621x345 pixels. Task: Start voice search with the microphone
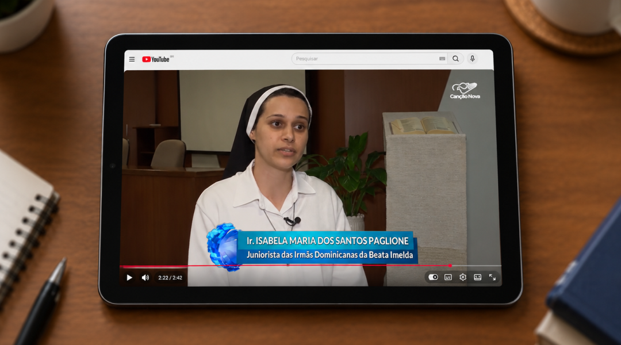pos(472,59)
